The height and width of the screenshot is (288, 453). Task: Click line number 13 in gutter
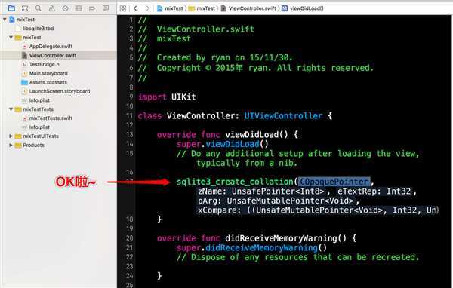(129, 134)
